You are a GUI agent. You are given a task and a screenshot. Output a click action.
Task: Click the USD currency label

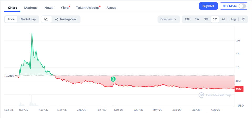(x=241, y=106)
